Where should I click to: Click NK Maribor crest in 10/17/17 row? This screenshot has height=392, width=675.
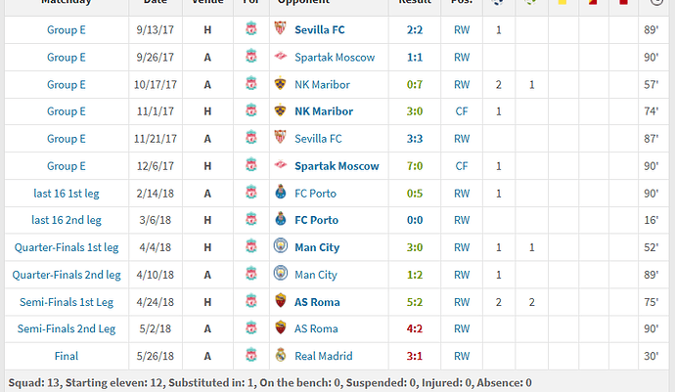[x=280, y=83]
